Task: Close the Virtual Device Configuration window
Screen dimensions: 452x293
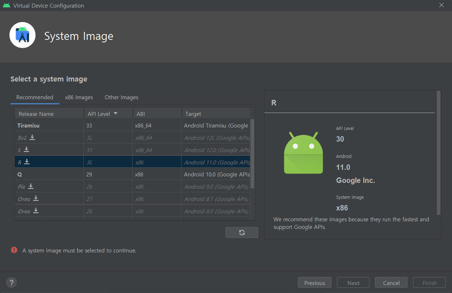Action: pos(441,5)
